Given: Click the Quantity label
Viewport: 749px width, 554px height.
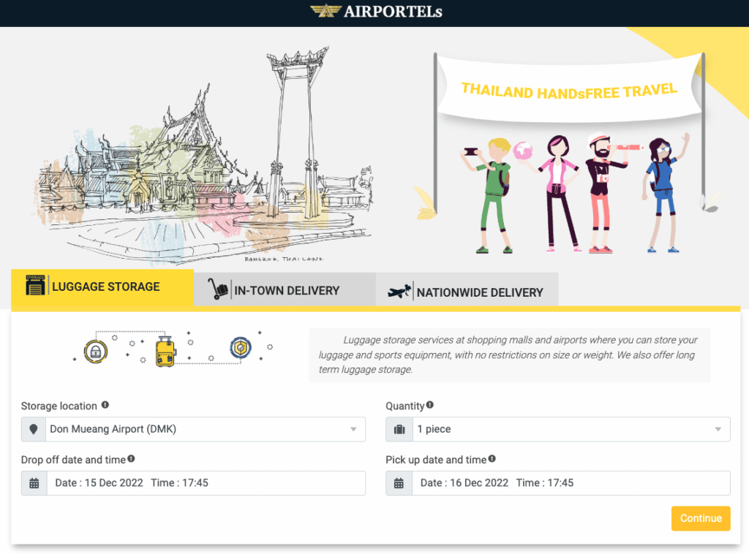Looking at the screenshot, I should [405, 406].
